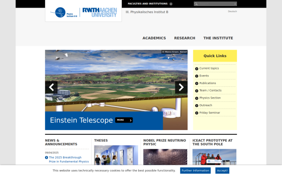Click the RWTH Aachen University logo
Viewport: 282px width, 176px height.
[100, 12]
